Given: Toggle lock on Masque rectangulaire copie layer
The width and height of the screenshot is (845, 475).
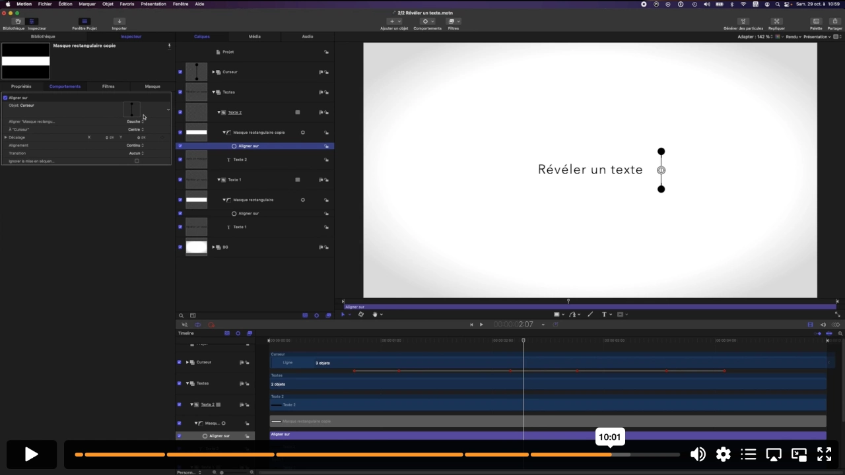Looking at the screenshot, I should pos(326,133).
